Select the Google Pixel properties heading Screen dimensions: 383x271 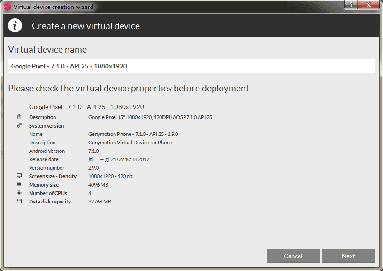[x=86, y=107]
